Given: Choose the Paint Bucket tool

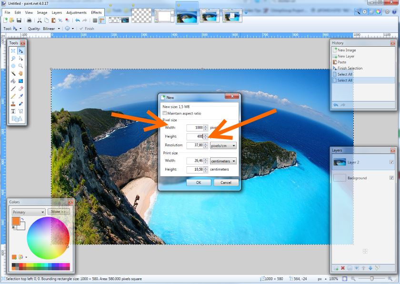Looking at the screenshot, I should [x=13, y=81].
